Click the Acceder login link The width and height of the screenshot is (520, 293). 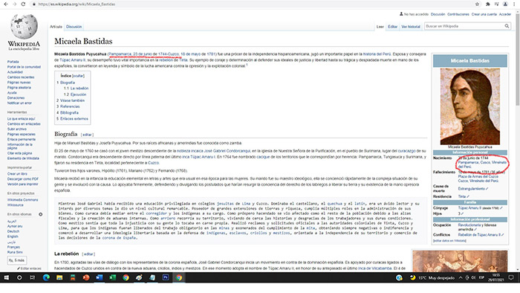click(504, 14)
